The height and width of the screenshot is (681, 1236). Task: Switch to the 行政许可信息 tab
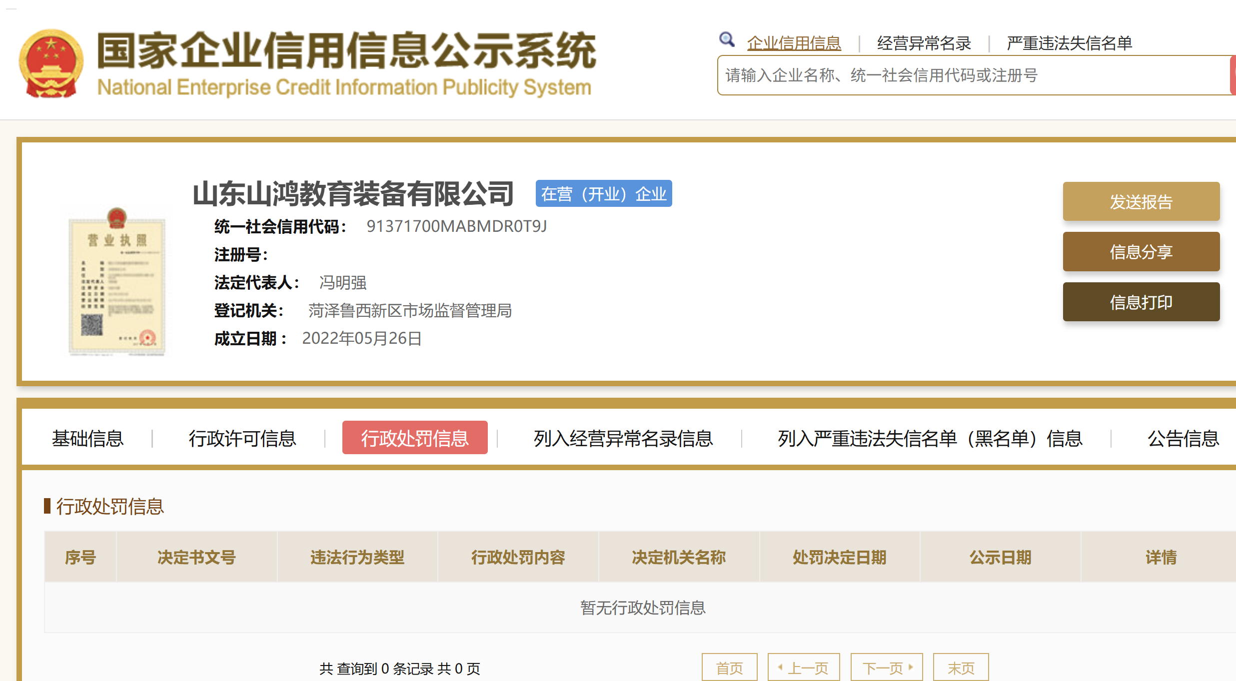click(x=242, y=438)
